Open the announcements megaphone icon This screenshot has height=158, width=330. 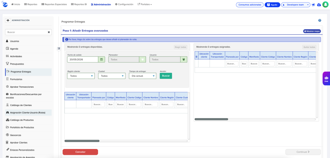pos(313,4)
